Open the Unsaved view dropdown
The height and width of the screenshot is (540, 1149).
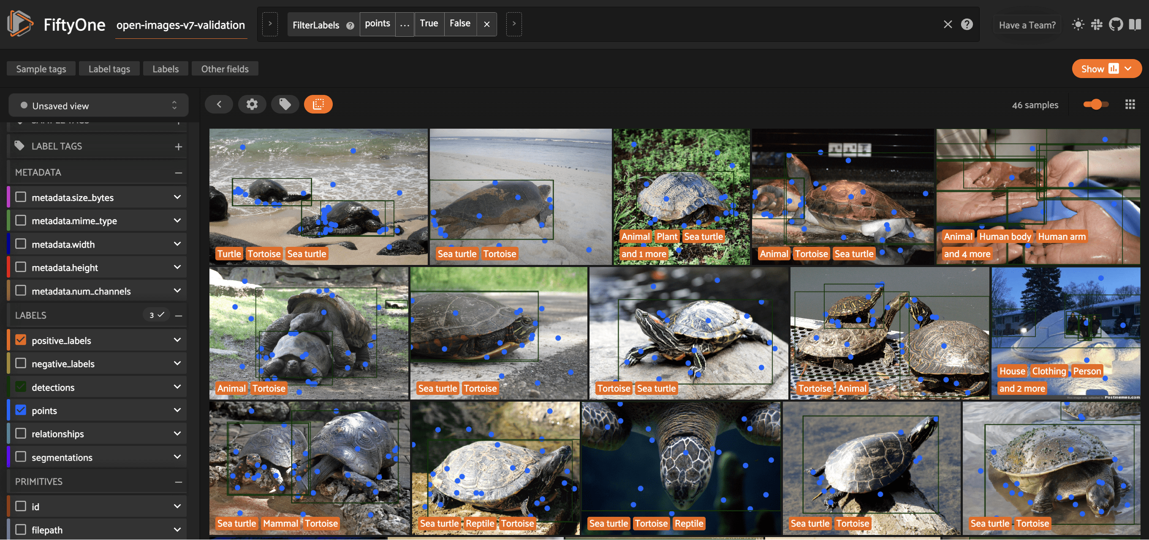(98, 105)
